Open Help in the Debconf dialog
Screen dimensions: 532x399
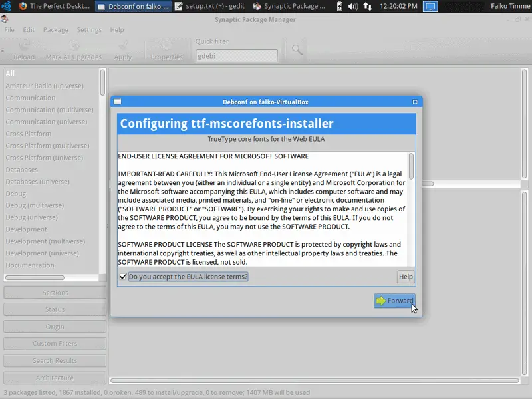406,277
